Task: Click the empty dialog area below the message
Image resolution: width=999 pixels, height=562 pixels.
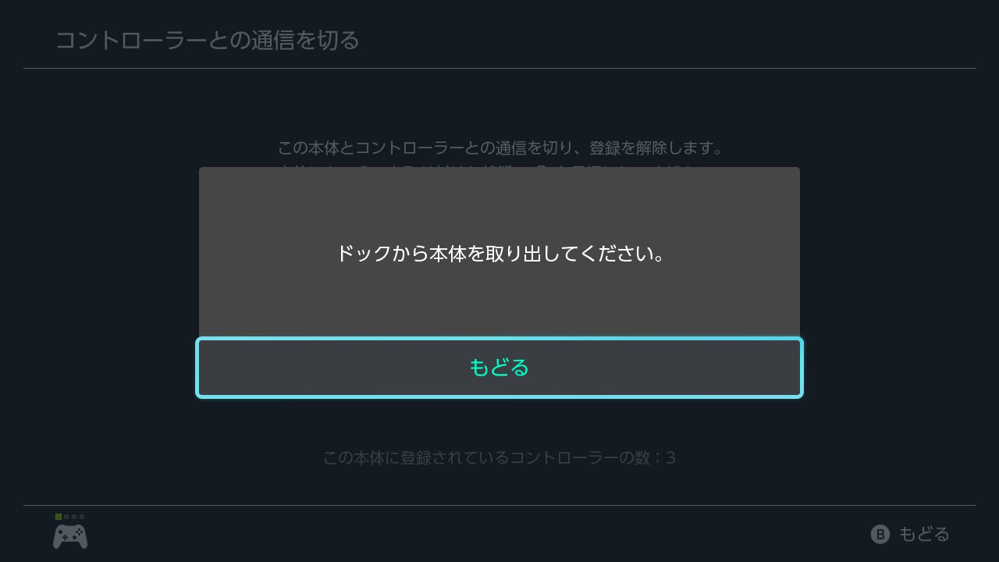Action: click(x=499, y=304)
